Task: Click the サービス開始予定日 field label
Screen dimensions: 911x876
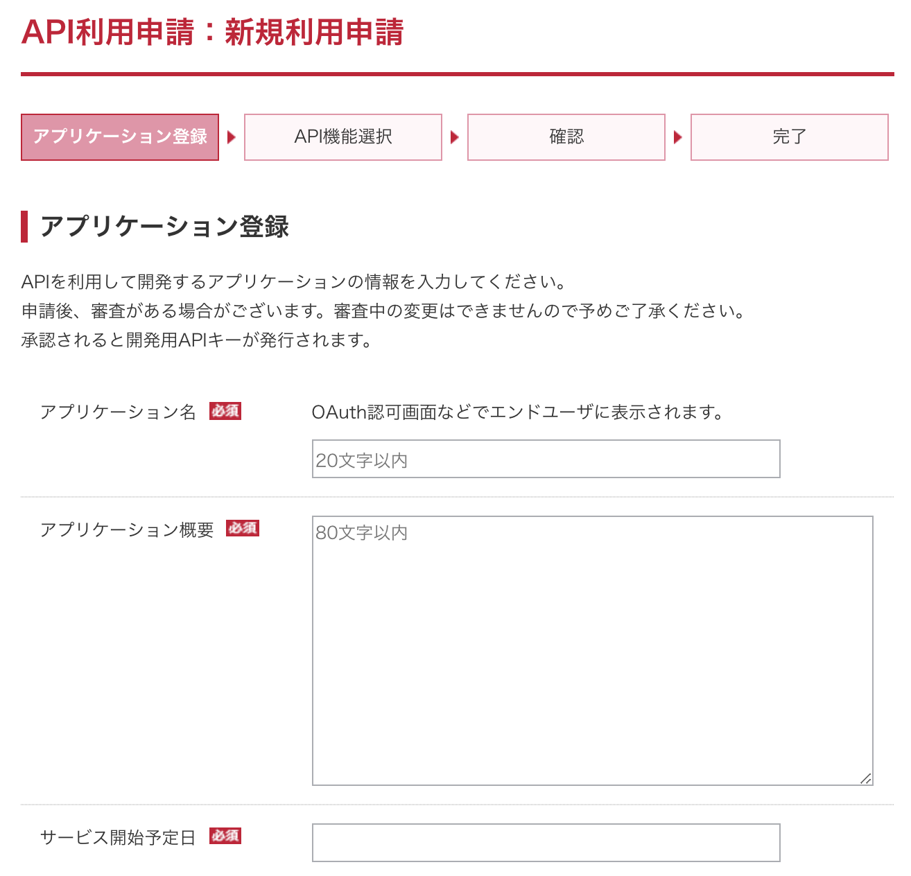Action: [119, 837]
